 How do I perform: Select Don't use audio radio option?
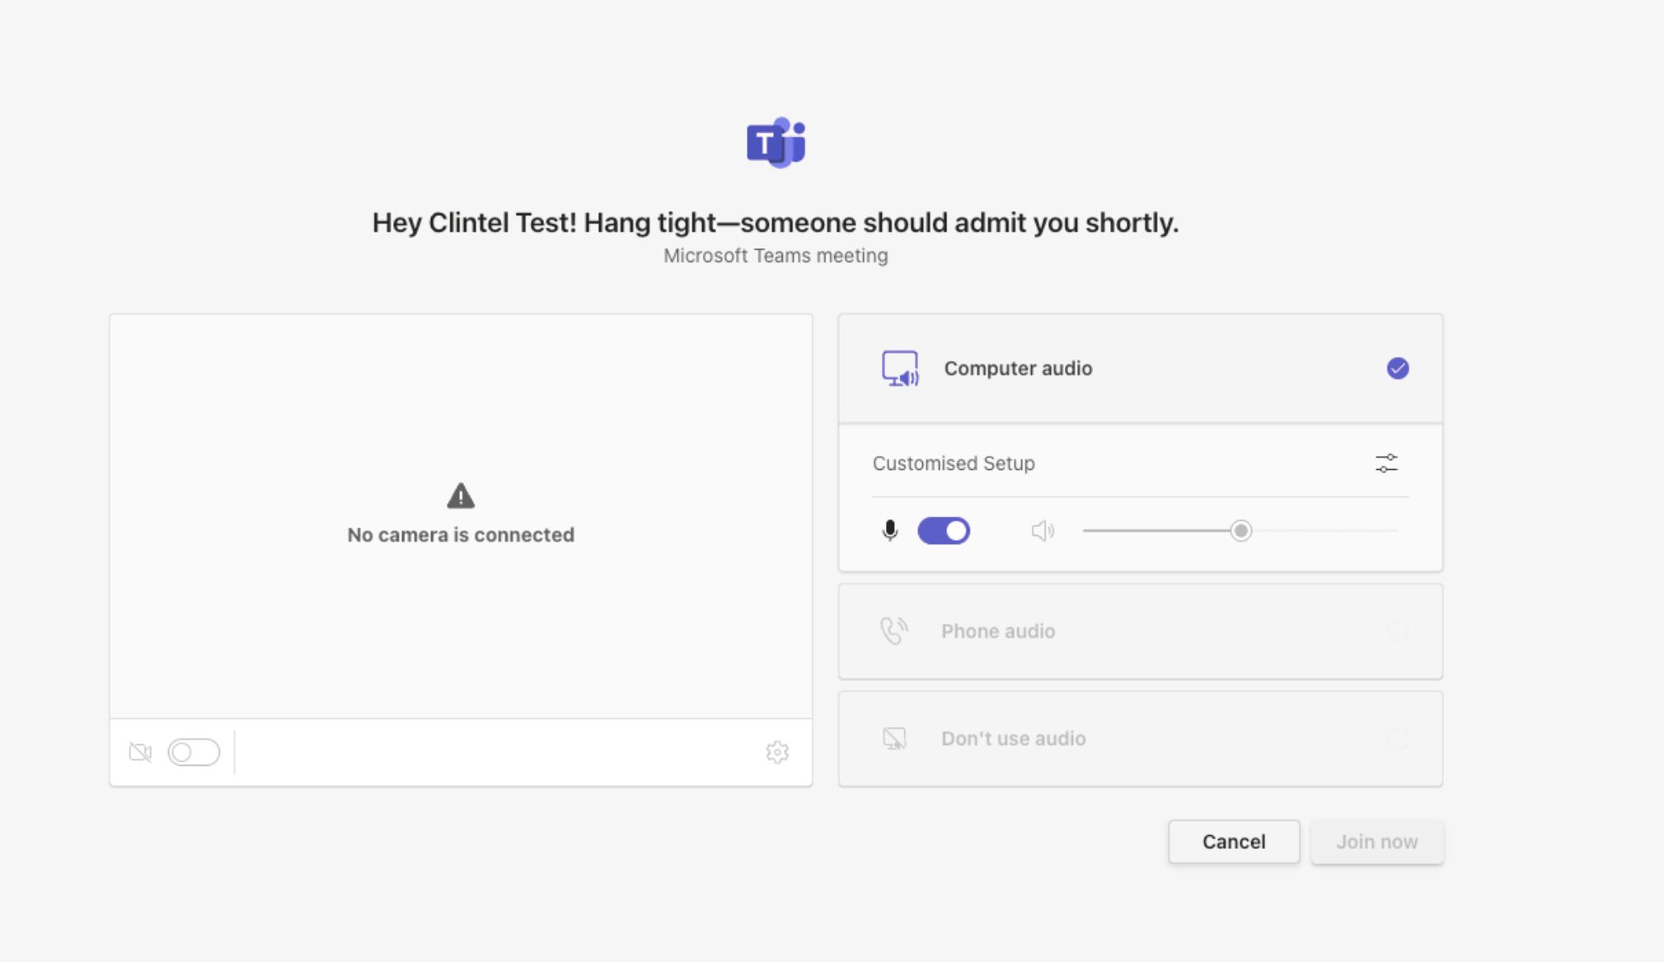point(1397,738)
